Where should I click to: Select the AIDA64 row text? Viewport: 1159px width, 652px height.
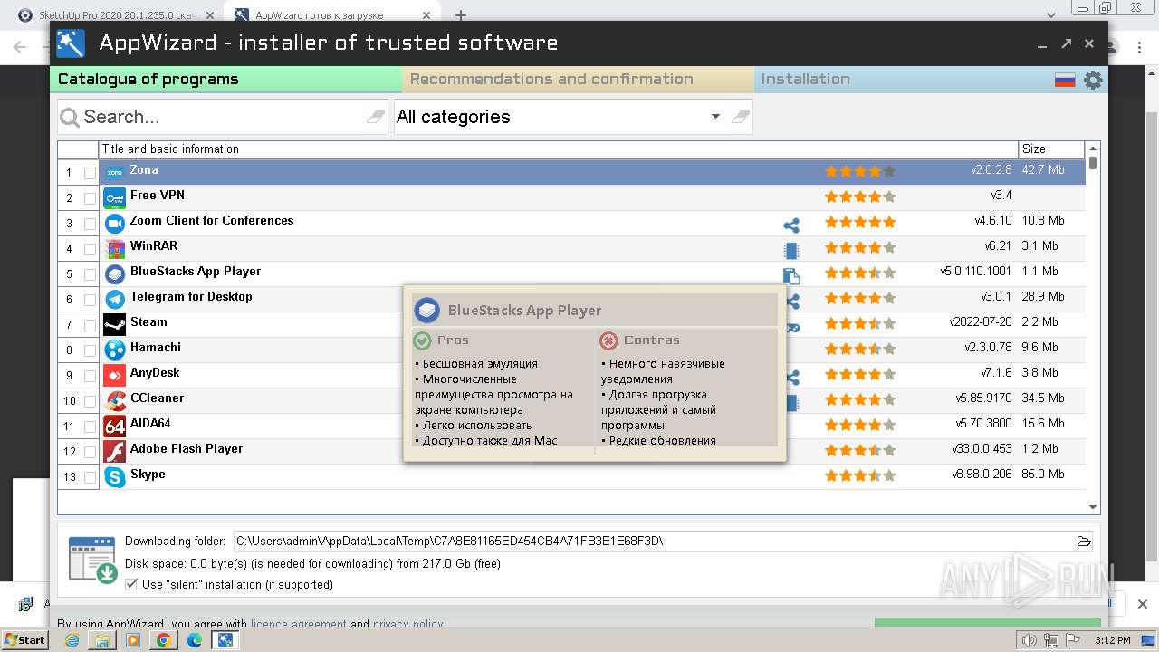click(x=150, y=424)
